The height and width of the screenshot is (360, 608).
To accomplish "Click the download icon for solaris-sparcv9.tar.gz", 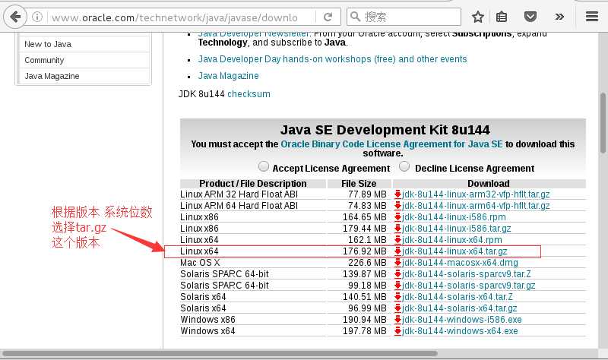I will [397, 286].
